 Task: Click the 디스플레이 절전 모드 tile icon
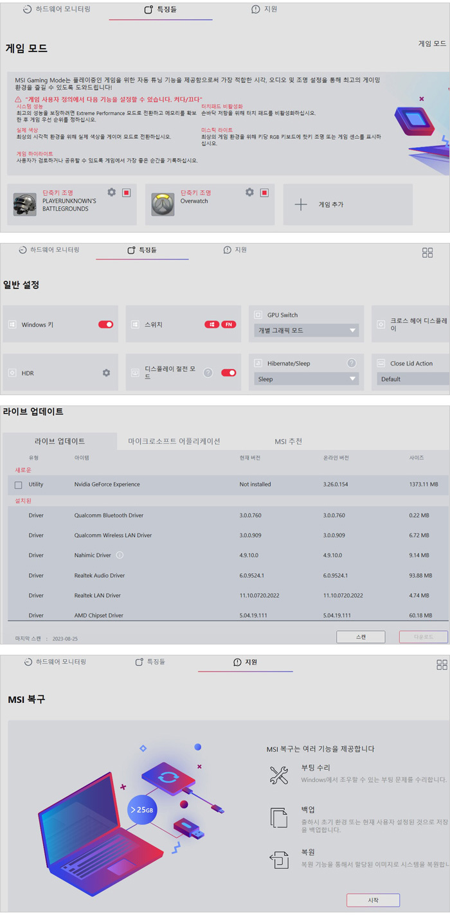click(135, 373)
